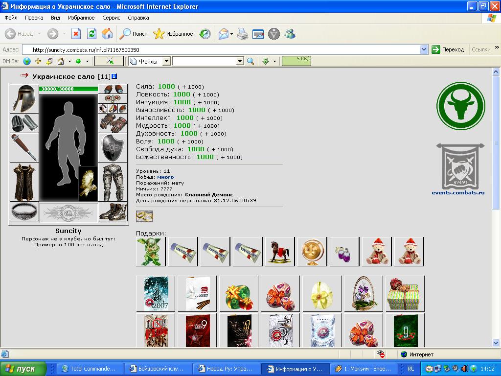Expand the DM Bar download arrow dropdown
The height and width of the screenshot is (376, 501).
tap(274, 61)
